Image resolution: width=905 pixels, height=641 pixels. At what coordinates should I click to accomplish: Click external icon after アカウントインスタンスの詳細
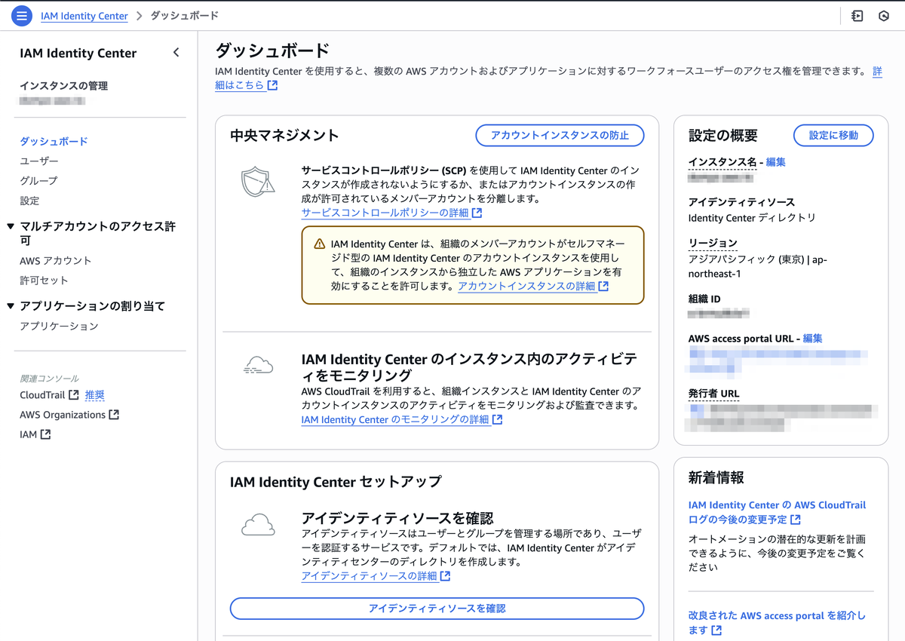(x=603, y=287)
